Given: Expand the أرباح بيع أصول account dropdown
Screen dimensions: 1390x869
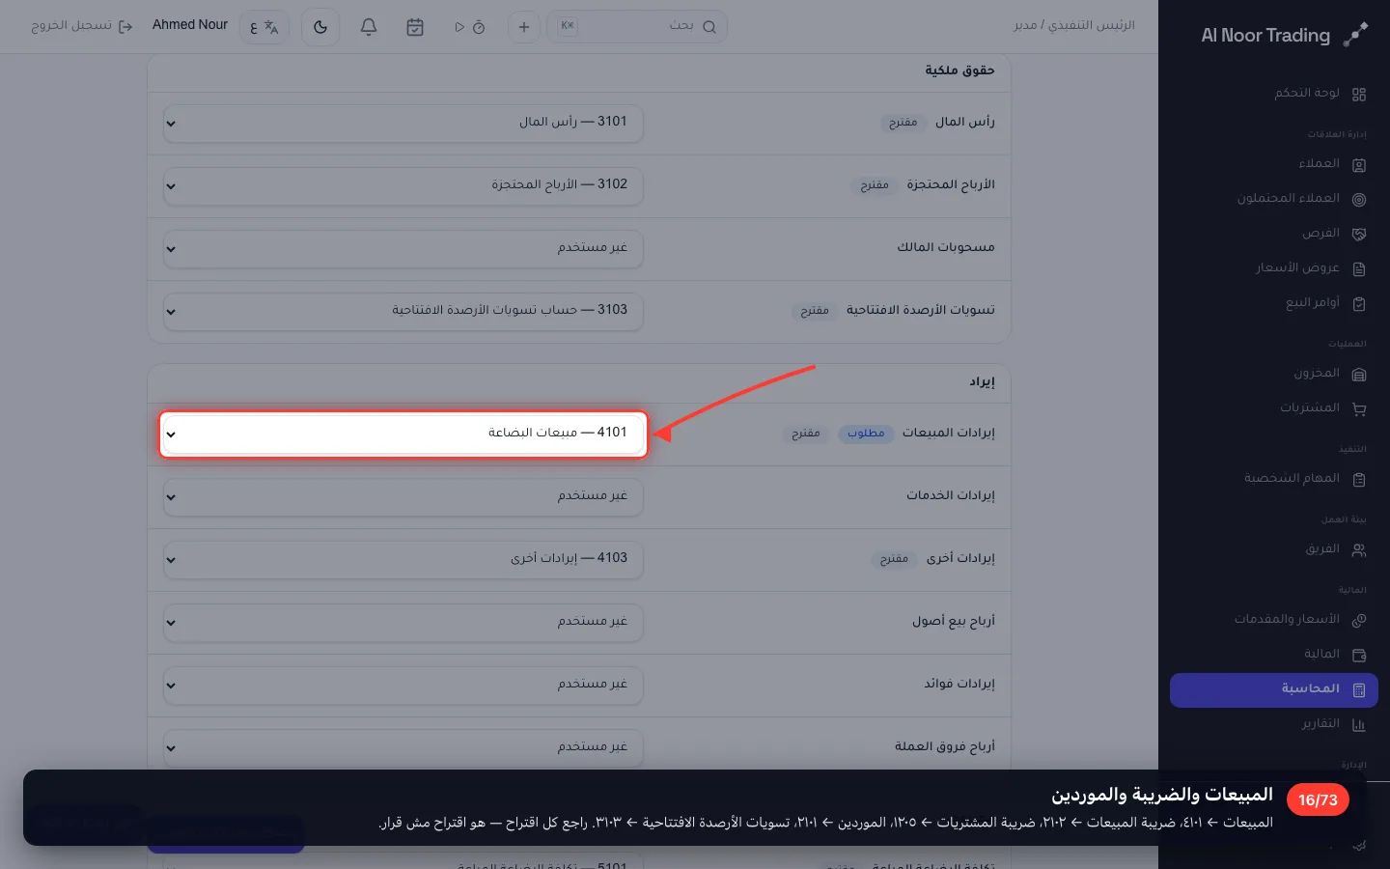Looking at the screenshot, I should pyautogui.click(x=403, y=622).
